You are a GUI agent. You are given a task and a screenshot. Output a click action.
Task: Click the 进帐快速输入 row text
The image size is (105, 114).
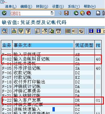tap(27, 109)
